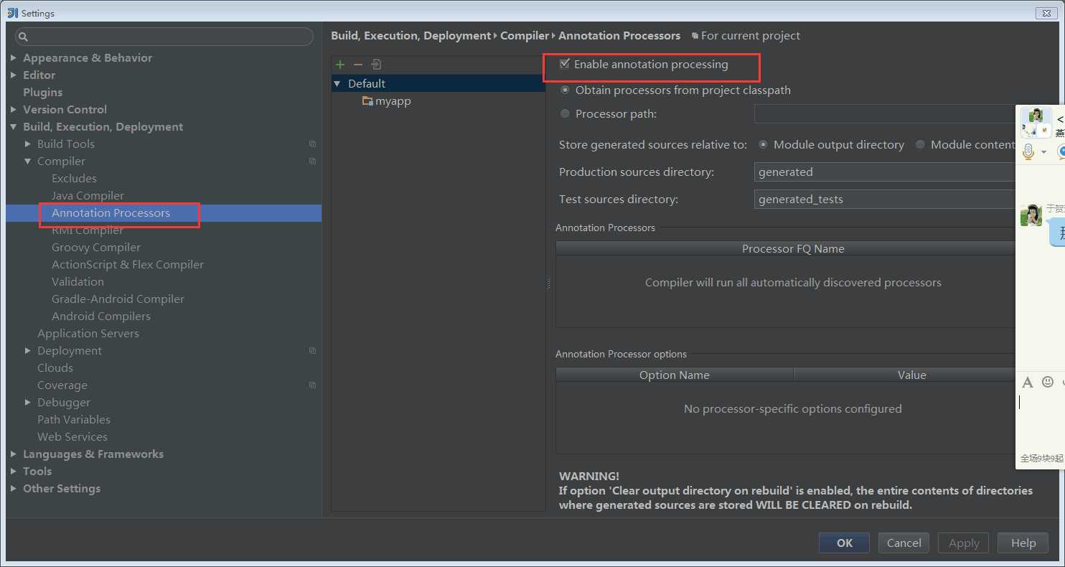Add a new annotation profile with plus icon
Viewport: 1065px width, 567px height.
coord(340,65)
